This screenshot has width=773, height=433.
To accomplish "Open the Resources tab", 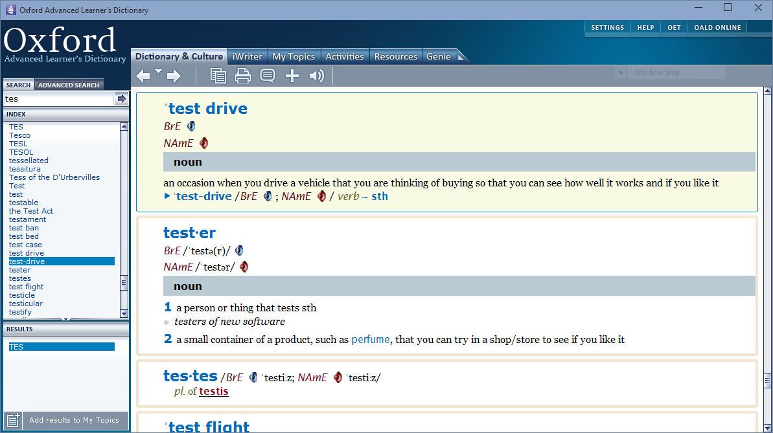I will pos(396,57).
